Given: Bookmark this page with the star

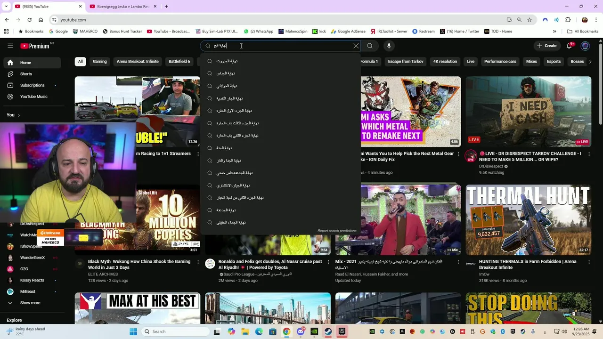Looking at the screenshot, I should [530, 20].
